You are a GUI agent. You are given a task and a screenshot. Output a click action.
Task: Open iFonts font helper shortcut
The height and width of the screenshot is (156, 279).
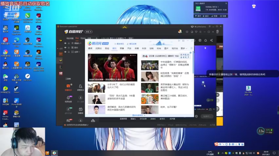click(x=16, y=103)
